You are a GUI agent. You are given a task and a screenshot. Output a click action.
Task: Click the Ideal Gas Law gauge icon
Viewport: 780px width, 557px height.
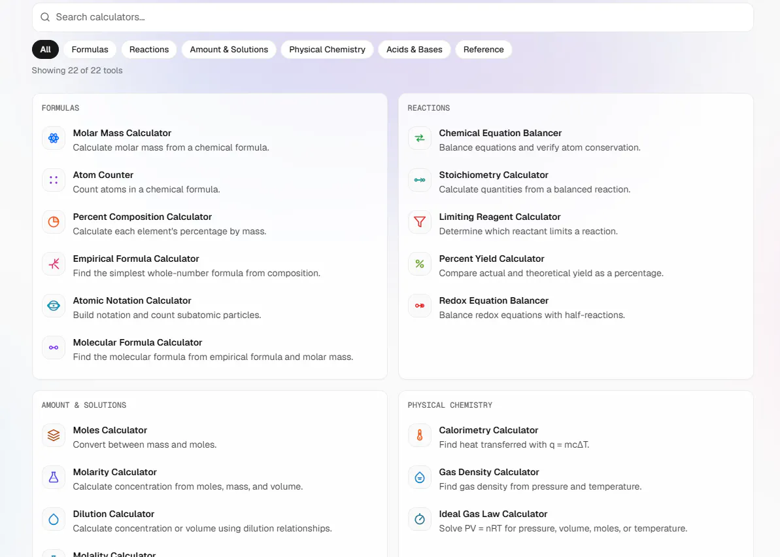point(420,519)
